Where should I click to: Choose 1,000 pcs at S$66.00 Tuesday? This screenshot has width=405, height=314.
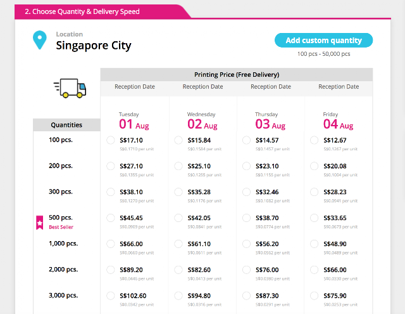(x=111, y=244)
